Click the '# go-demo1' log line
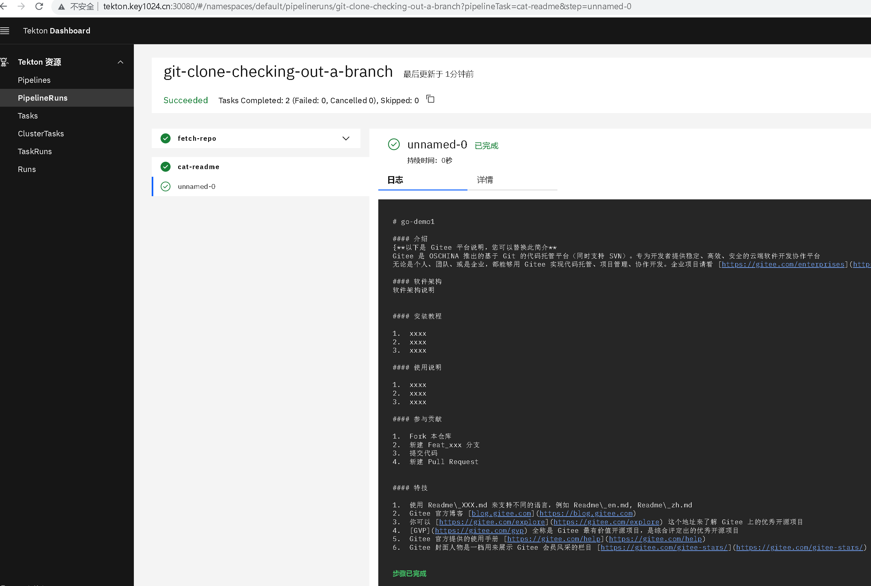 coord(413,222)
